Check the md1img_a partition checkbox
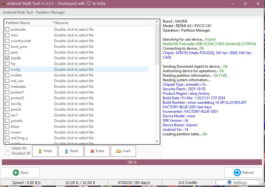265x187 pixels. click(7, 138)
